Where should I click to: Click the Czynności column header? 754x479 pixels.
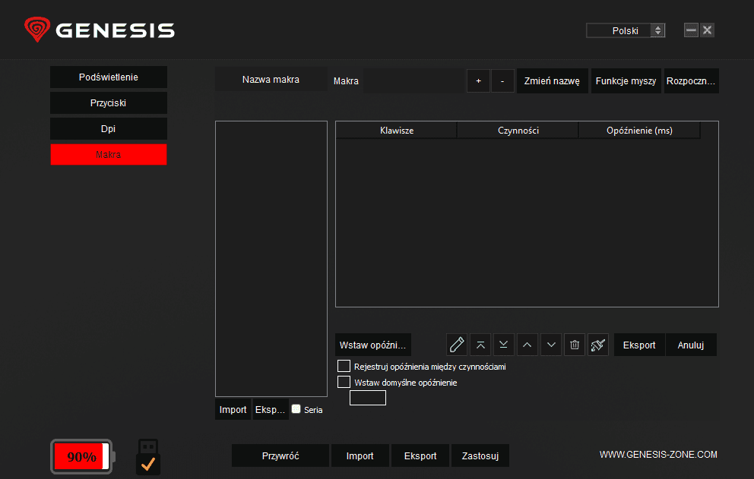(518, 131)
